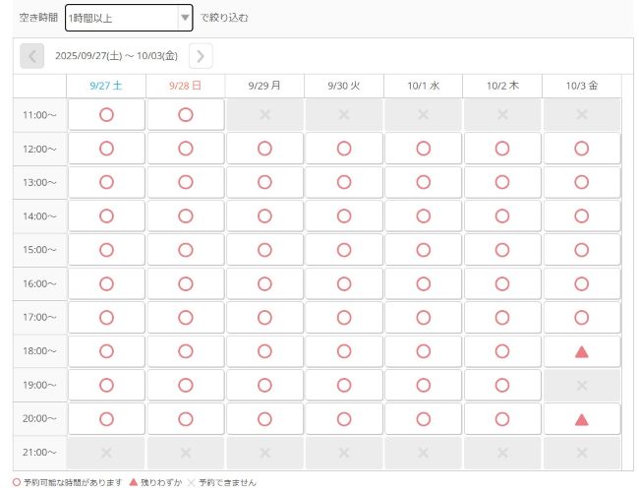This screenshot has height=492, width=639.
Task: Select the 9/27 土 11:00 available slot
Action: (106, 115)
